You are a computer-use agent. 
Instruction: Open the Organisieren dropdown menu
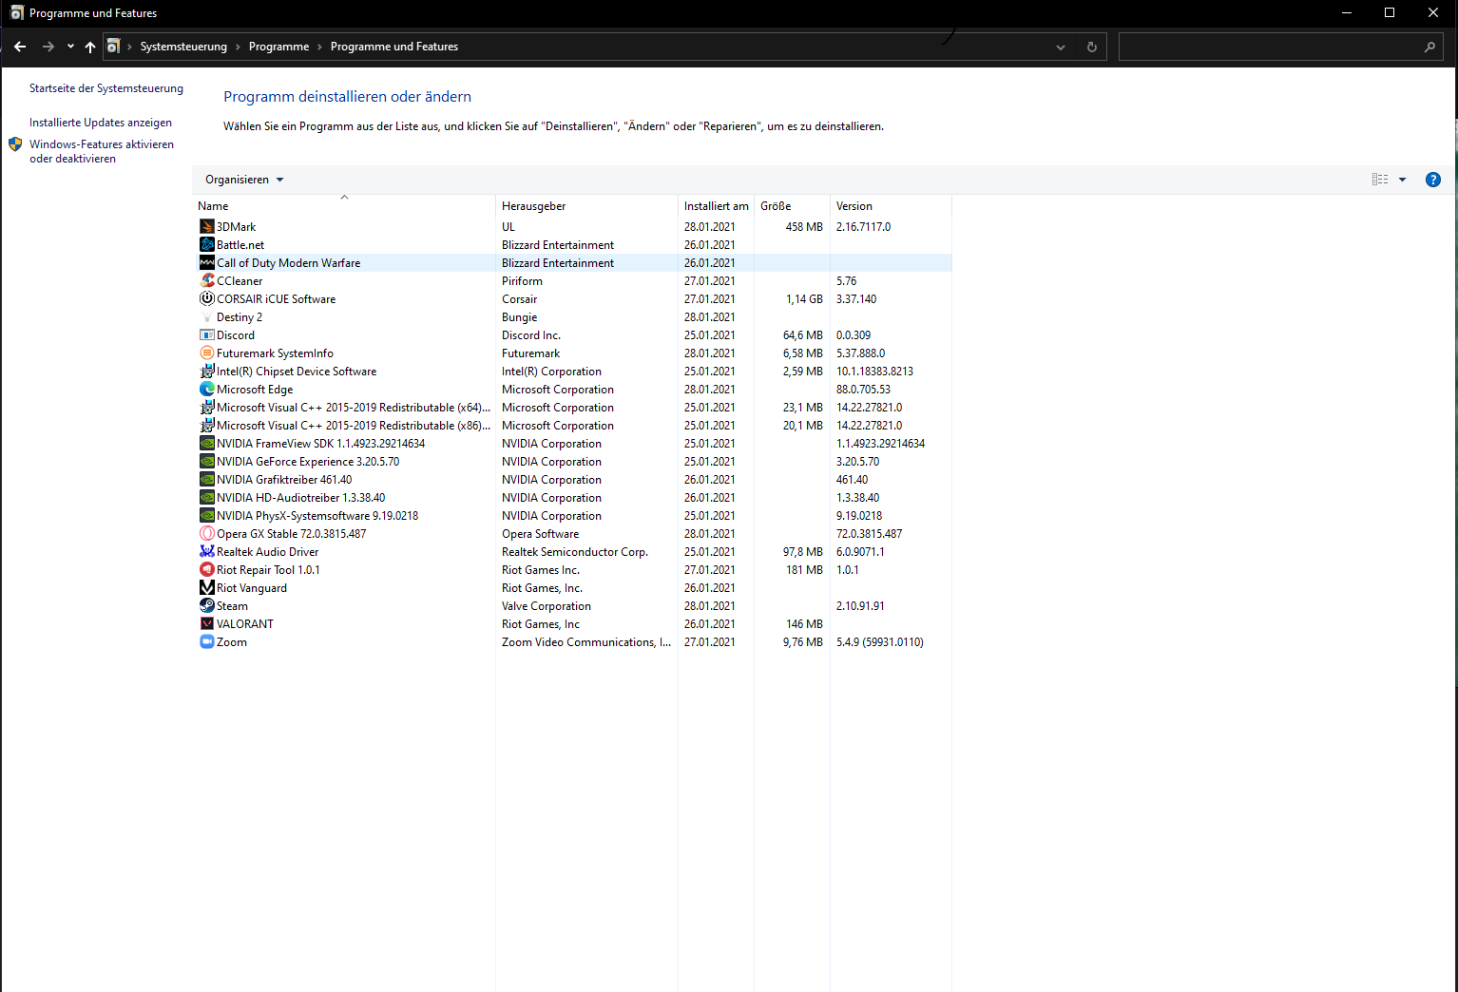point(244,180)
